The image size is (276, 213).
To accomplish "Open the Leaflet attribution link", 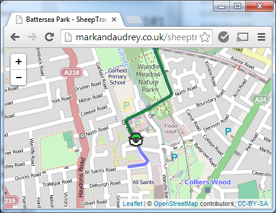I will (x=132, y=204).
